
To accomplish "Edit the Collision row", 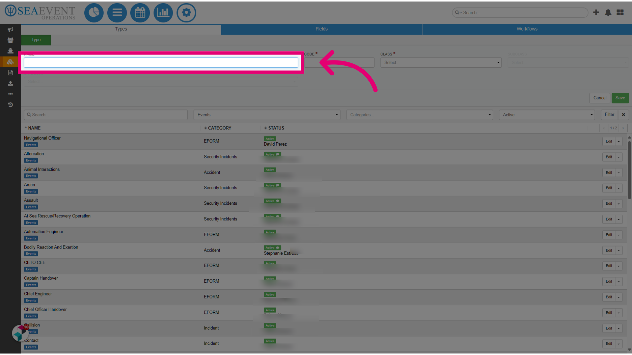I will point(609,328).
